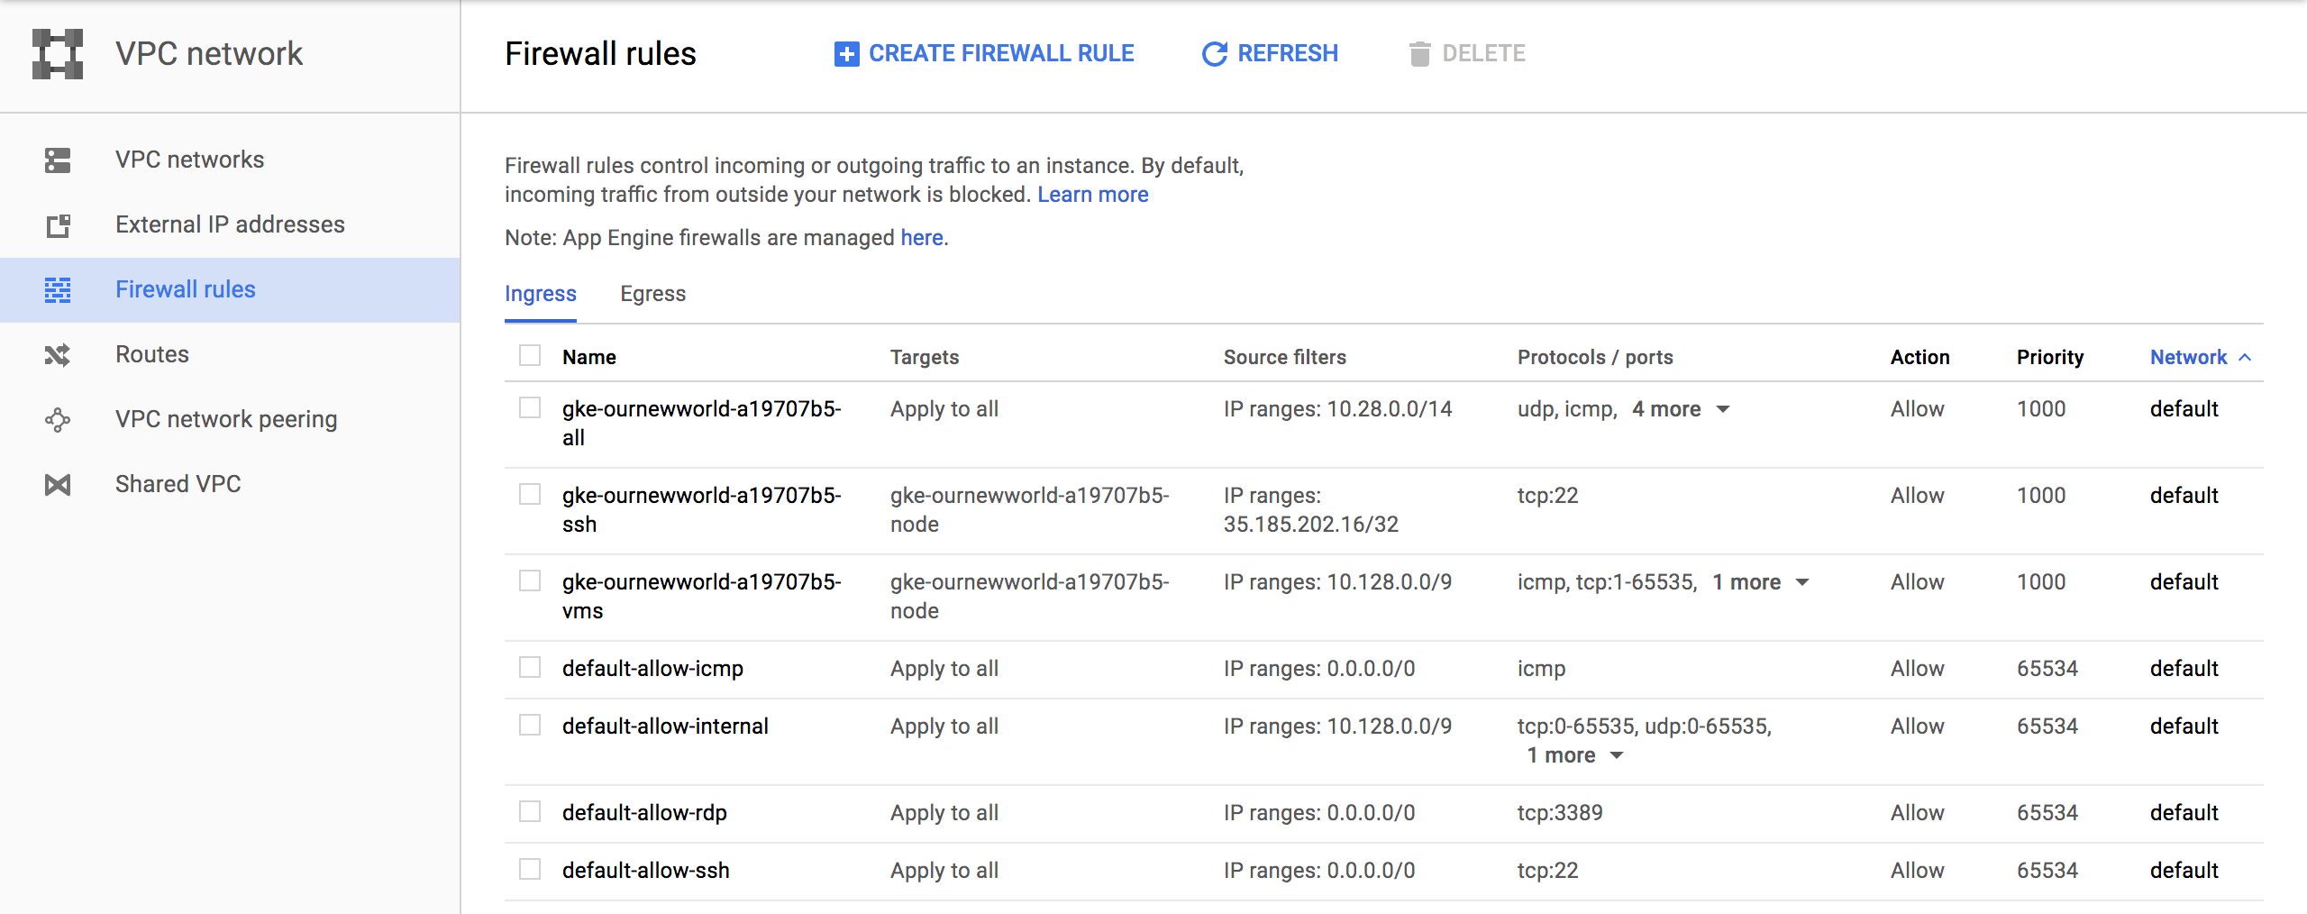Open Shared VPC in the sidebar
Viewport: 2307px width, 914px height.
tap(230, 485)
